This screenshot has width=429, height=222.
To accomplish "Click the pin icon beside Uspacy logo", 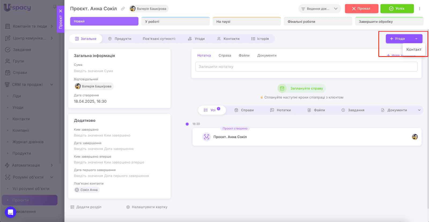I will (x=55, y=6).
